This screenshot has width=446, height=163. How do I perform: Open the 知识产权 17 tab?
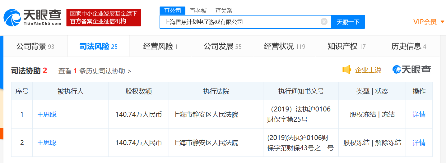click(x=346, y=47)
